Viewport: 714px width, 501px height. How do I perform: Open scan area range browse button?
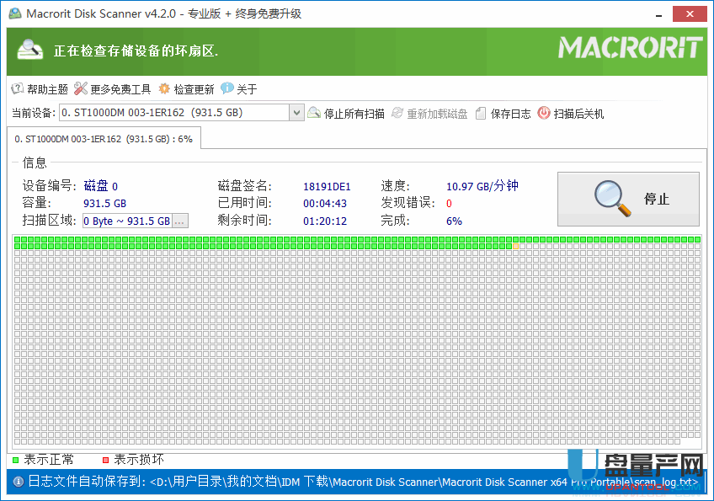point(180,221)
